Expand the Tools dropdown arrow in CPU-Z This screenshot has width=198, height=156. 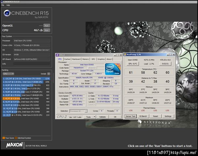point(94,117)
